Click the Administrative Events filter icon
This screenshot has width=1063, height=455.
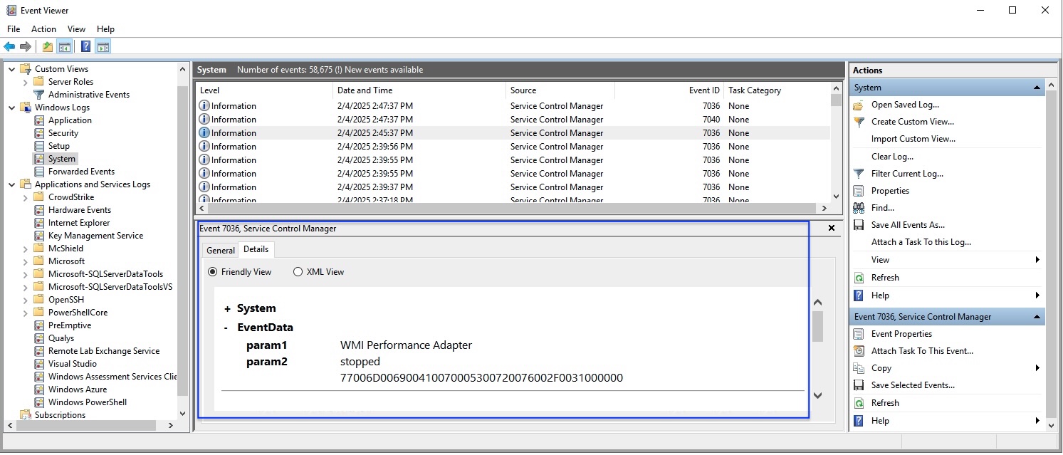coord(40,95)
